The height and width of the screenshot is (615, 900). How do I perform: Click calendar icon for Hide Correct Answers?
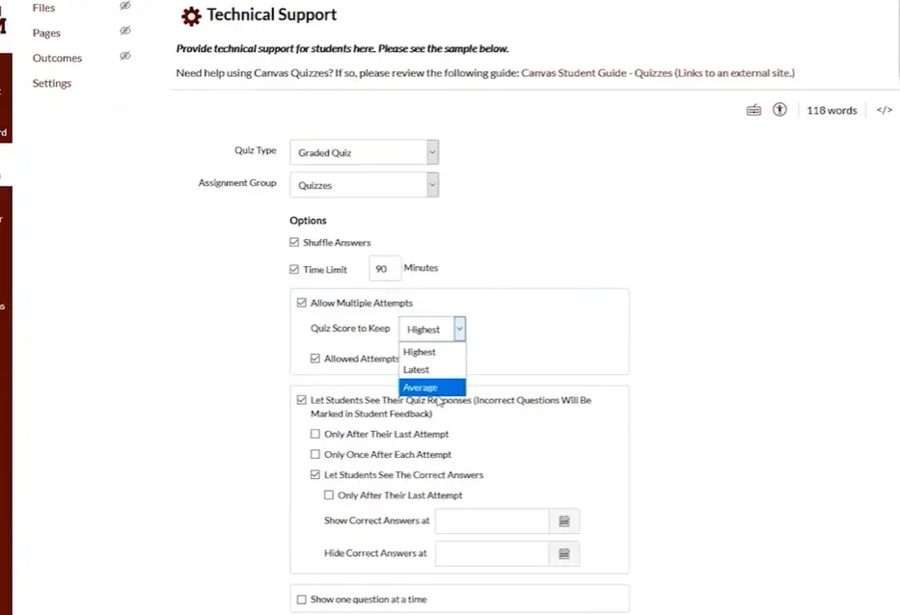click(564, 554)
